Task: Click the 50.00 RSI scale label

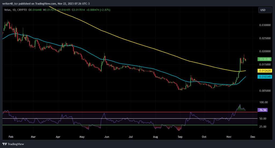Action: click(x=263, y=119)
